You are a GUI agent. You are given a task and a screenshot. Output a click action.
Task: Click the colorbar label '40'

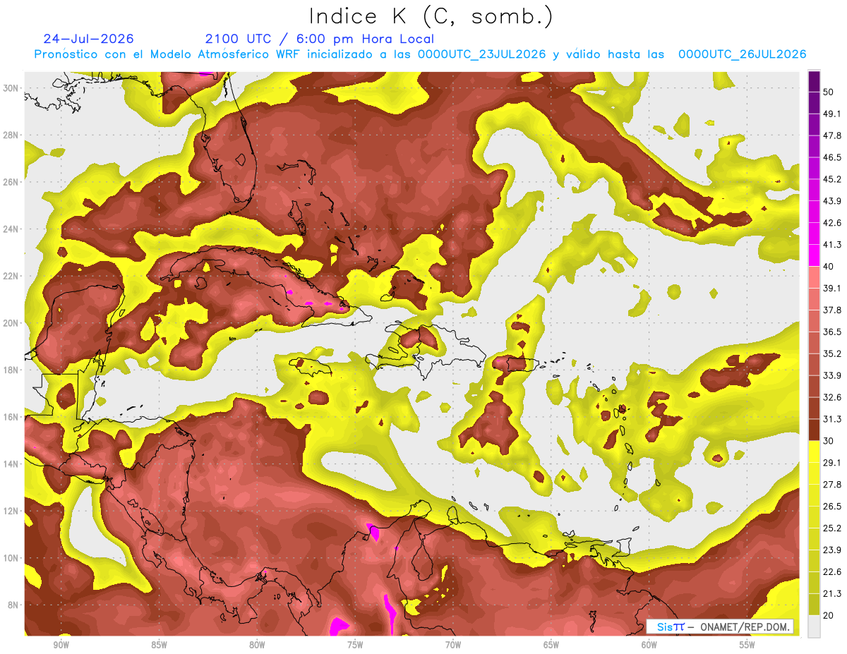830,266
